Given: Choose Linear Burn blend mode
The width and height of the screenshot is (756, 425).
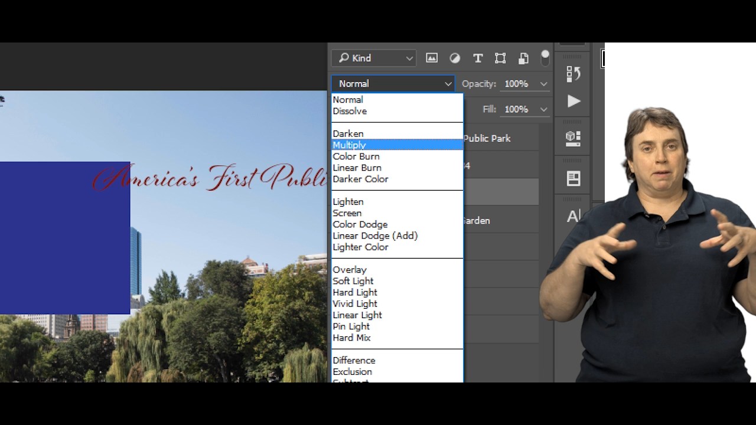Looking at the screenshot, I should click(397, 168).
